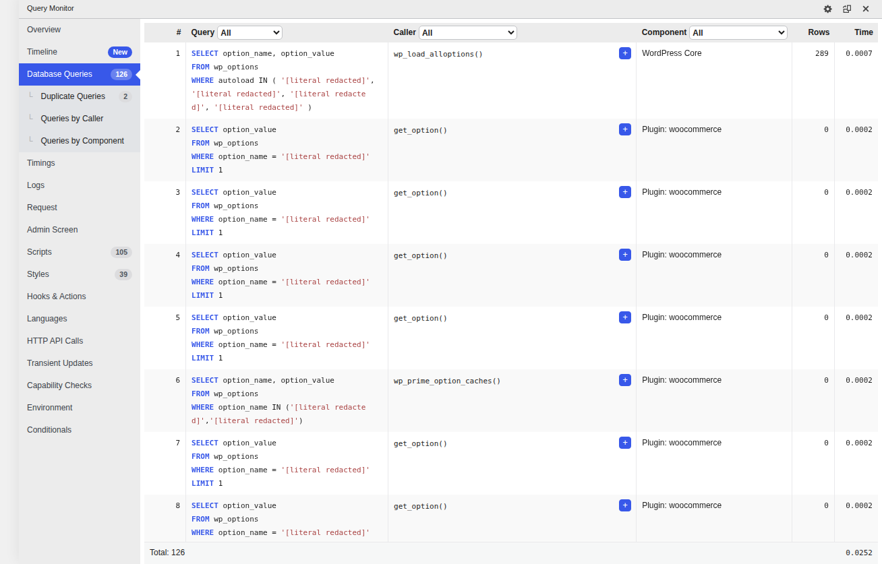This screenshot has width=882, height=564.
Task: Click the New badge beside Timeline
Action: tap(120, 52)
